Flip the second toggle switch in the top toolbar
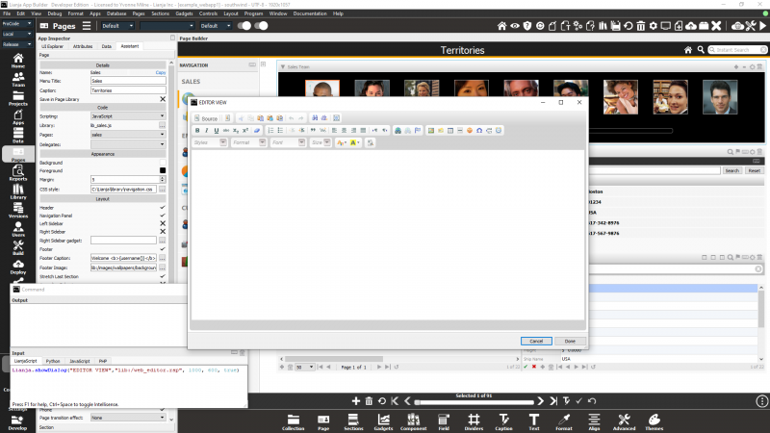Image resolution: width=770 pixels, height=433 pixels. click(261, 26)
